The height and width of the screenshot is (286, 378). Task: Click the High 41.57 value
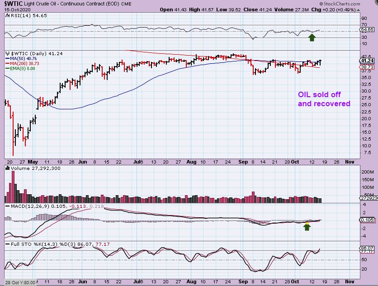[x=201, y=9]
